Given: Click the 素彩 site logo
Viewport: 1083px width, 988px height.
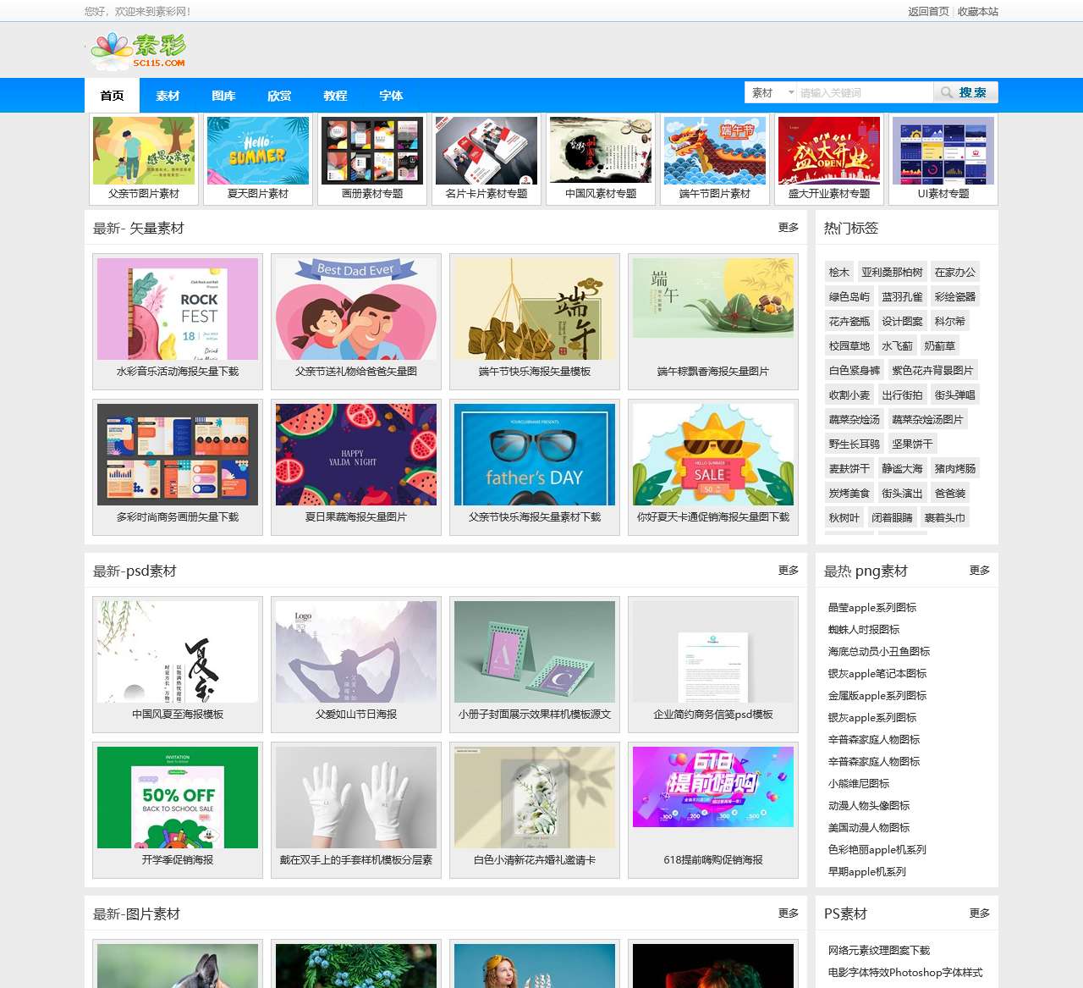Looking at the screenshot, I should pos(139,52).
